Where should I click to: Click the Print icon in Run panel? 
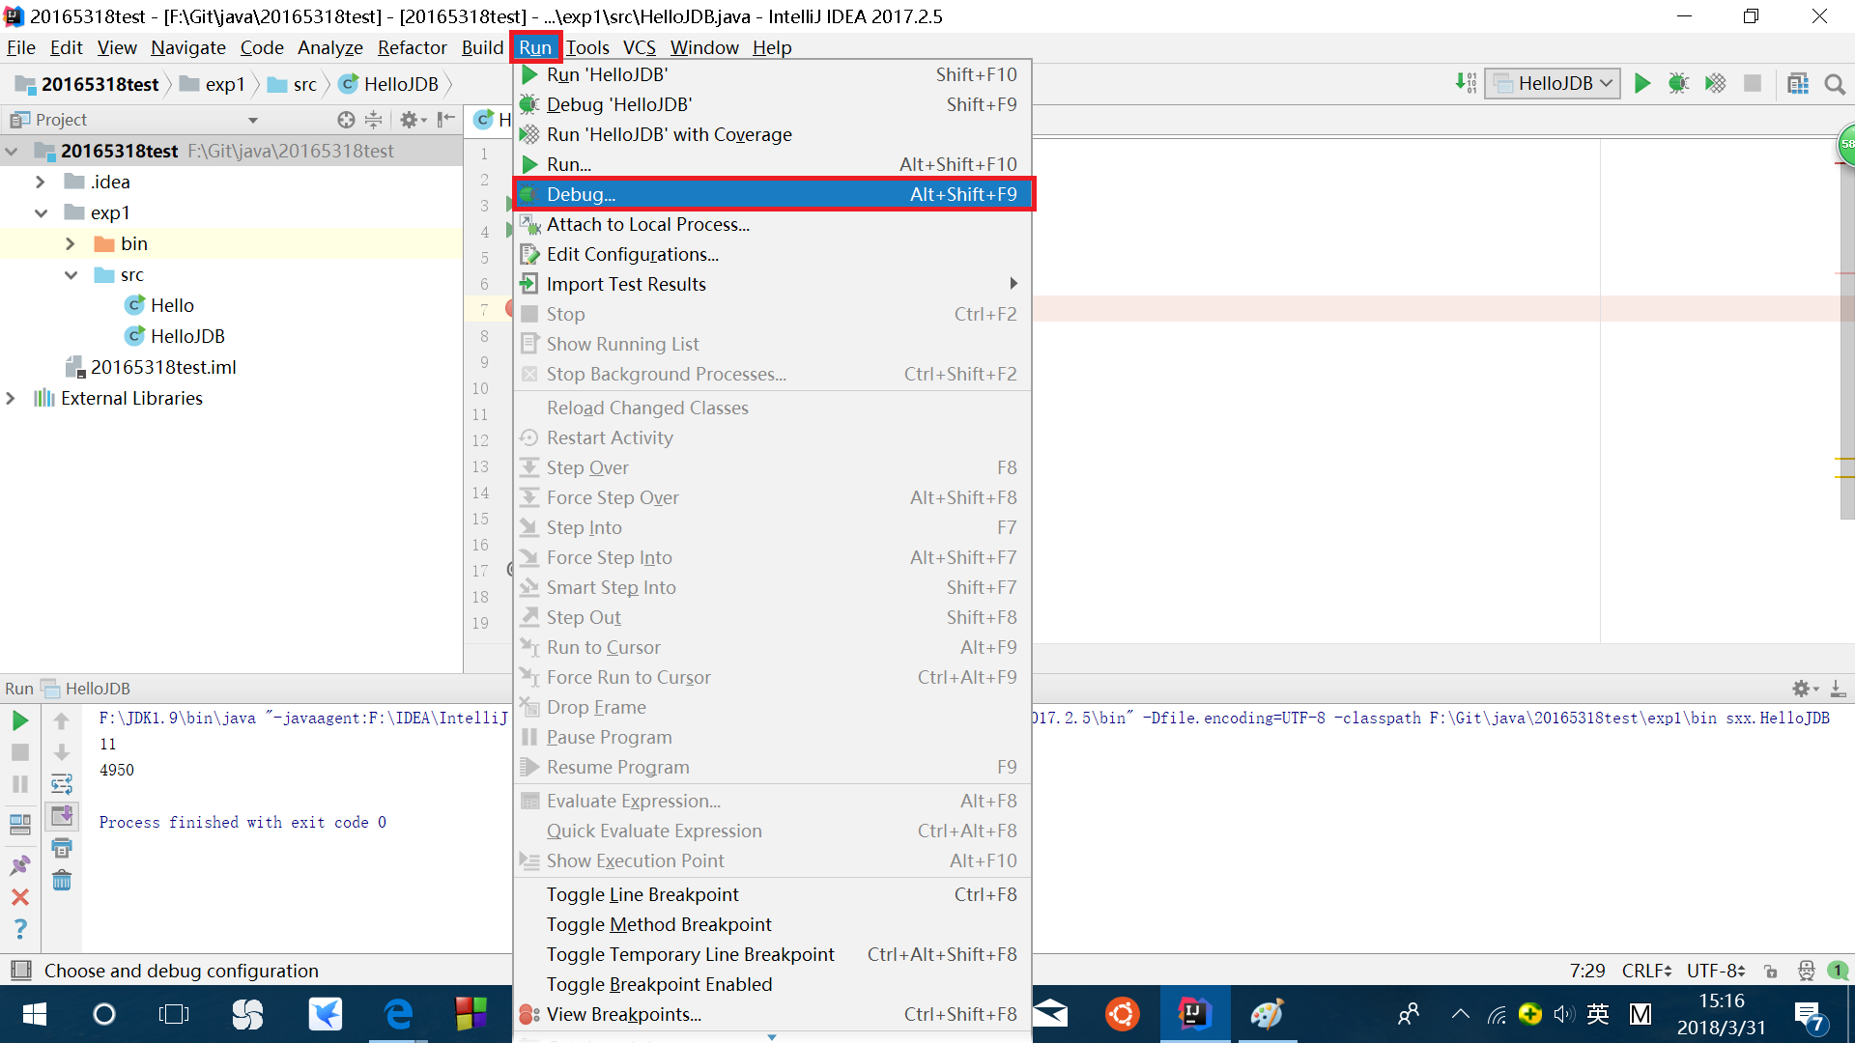pyautogui.click(x=62, y=848)
